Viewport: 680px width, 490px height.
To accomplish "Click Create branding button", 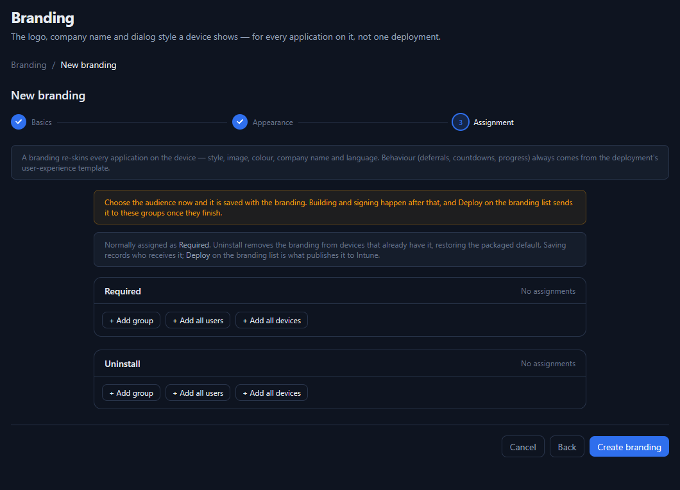I will [629, 446].
